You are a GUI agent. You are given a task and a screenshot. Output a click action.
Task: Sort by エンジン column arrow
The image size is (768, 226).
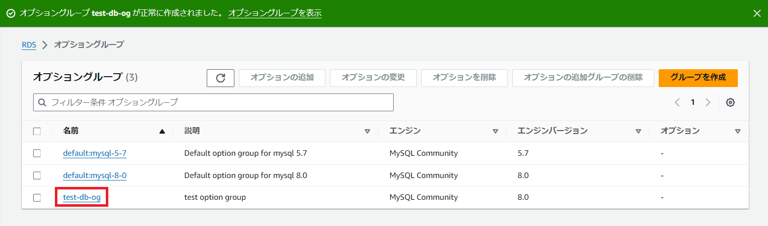coord(495,131)
